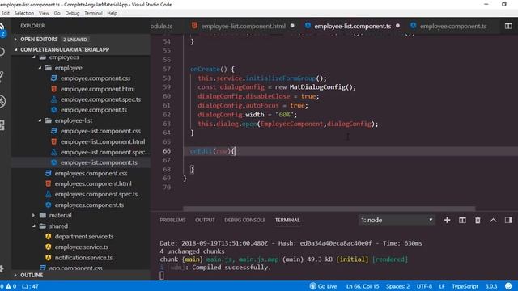Open the Search view in activity bar
This screenshot has height=291, width=518.
tap(2, 52)
